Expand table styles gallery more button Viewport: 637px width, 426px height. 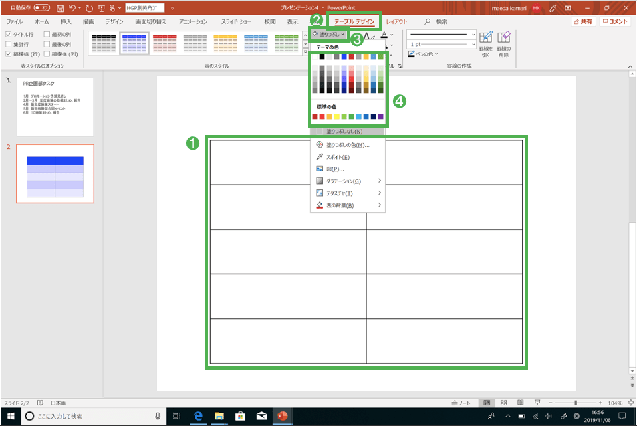pos(305,52)
